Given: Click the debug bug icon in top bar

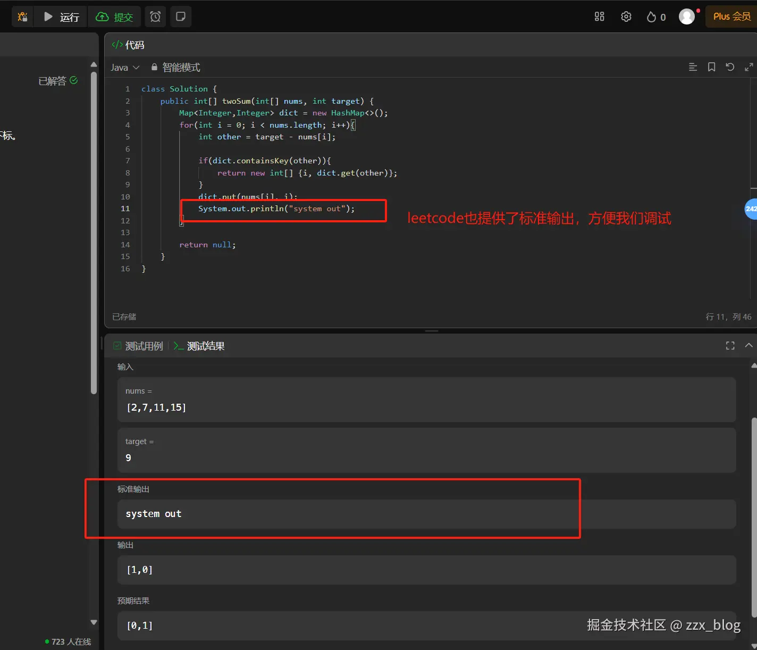Looking at the screenshot, I should [x=22, y=16].
